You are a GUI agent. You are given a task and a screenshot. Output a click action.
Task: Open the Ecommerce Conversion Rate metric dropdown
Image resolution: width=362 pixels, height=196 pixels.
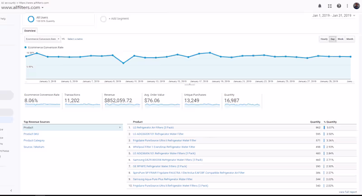[x=42, y=39]
